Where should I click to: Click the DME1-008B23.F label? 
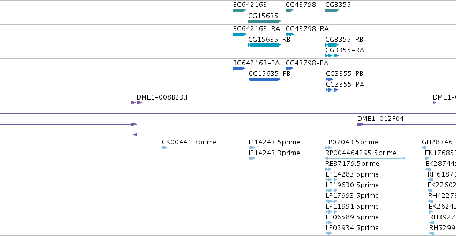(162, 97)
